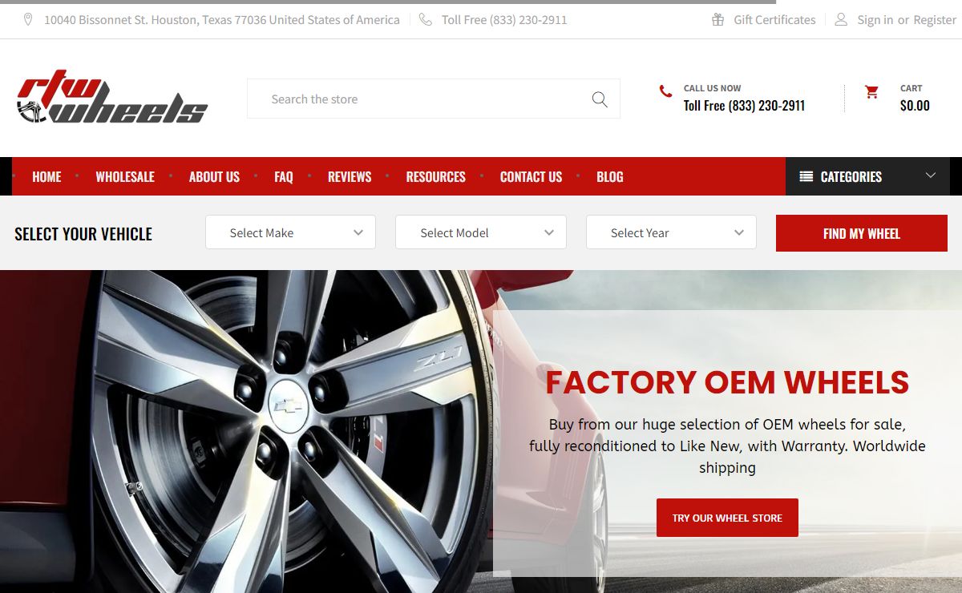This screenshot has height=593, width=962.
Task: Click the magnifying glass search icon
Action: pyautogui.click(x=600, y=99)
